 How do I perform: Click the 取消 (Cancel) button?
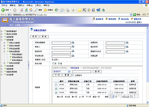(x=44, y=37)
